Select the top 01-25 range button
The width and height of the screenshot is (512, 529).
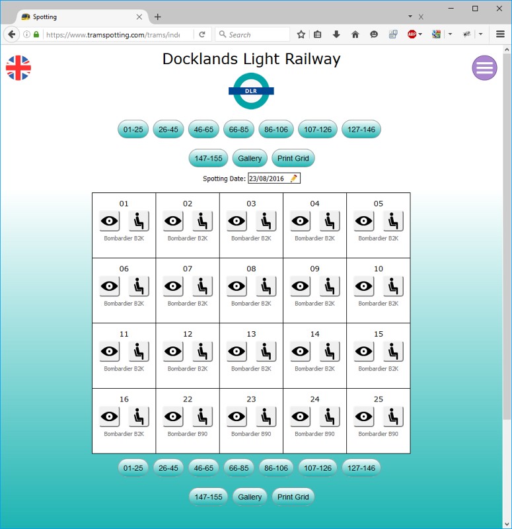click(133, 129)
